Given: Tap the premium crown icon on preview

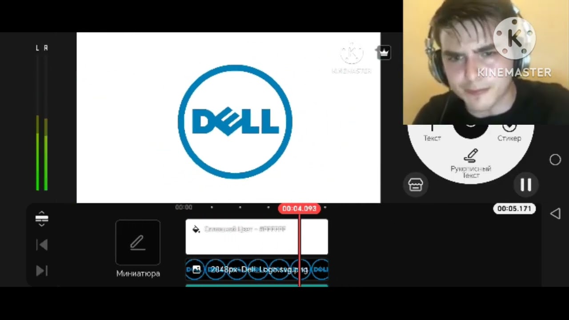Looking at the screenshot, I should [384, 52].
